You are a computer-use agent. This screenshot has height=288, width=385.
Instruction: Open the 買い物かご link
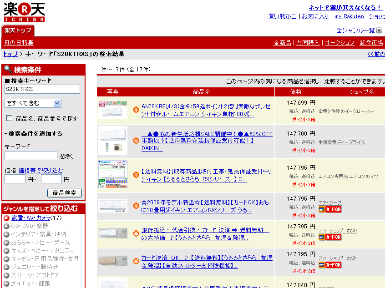click(x=282, y=16)
